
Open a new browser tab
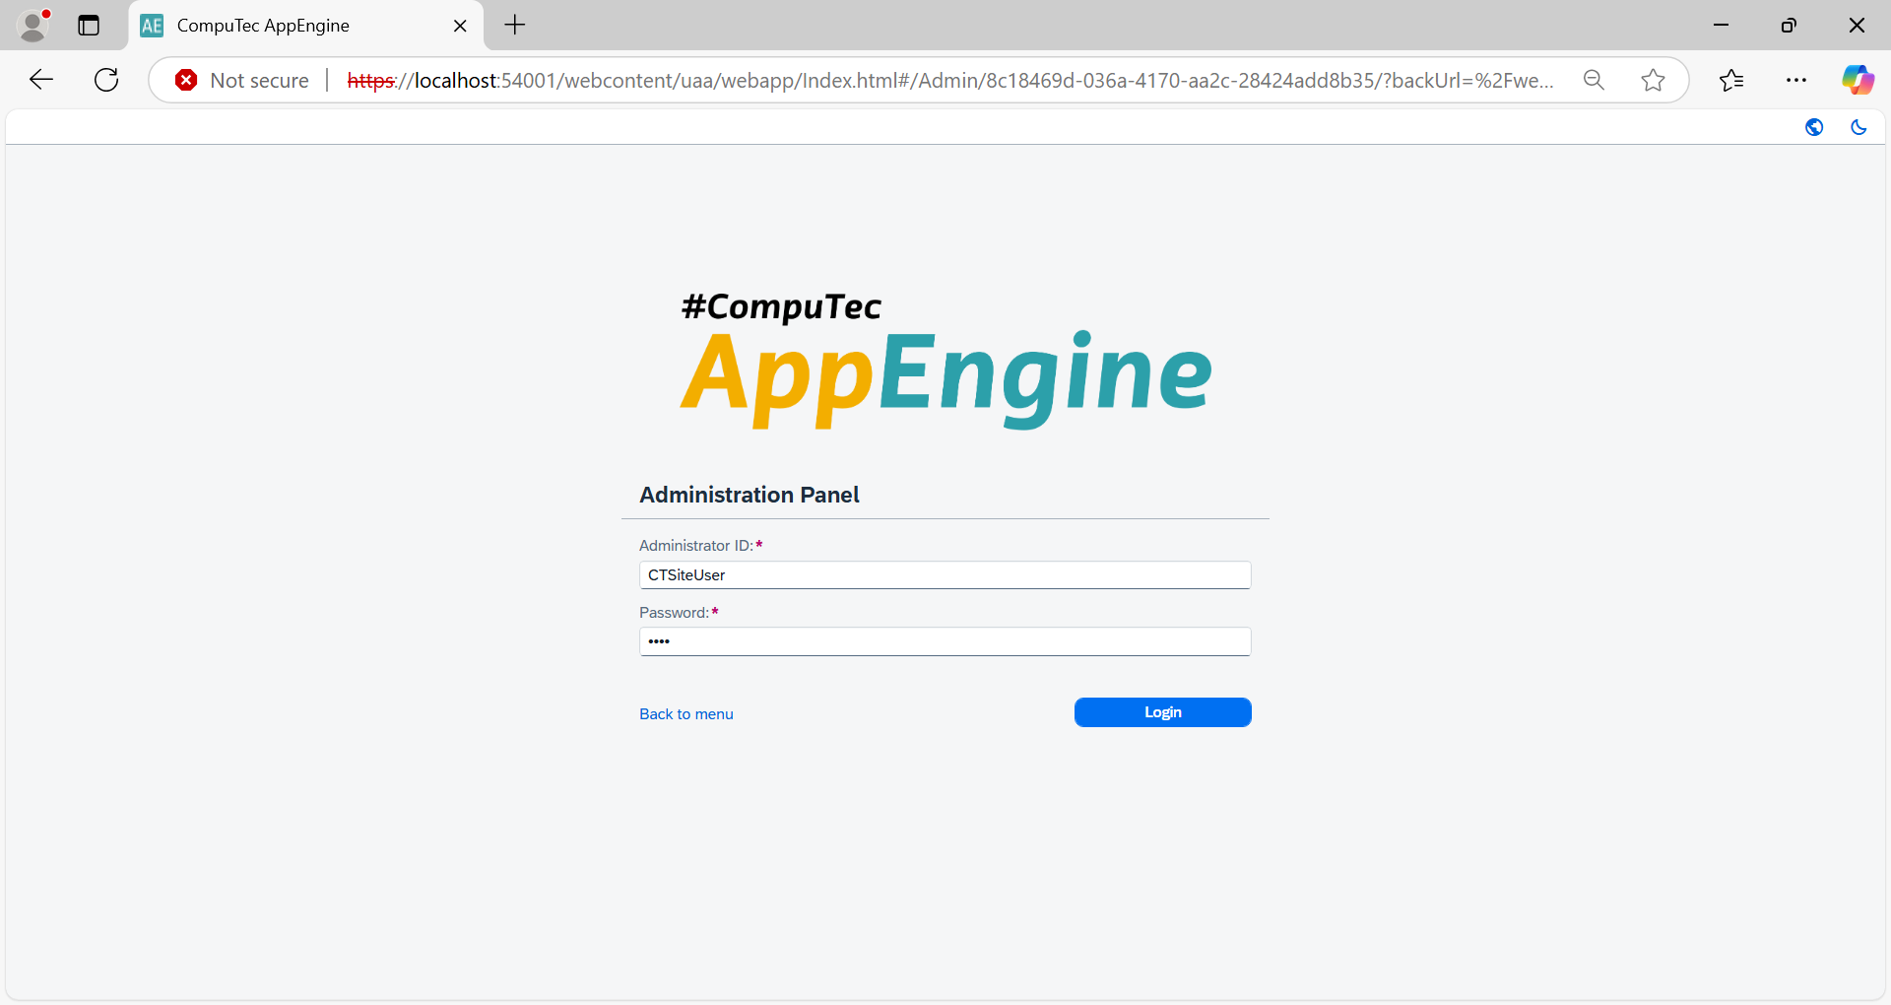pos(513,26)
